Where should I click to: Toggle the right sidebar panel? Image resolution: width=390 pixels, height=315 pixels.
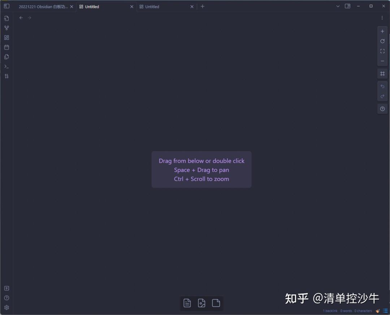click(347, 6)
